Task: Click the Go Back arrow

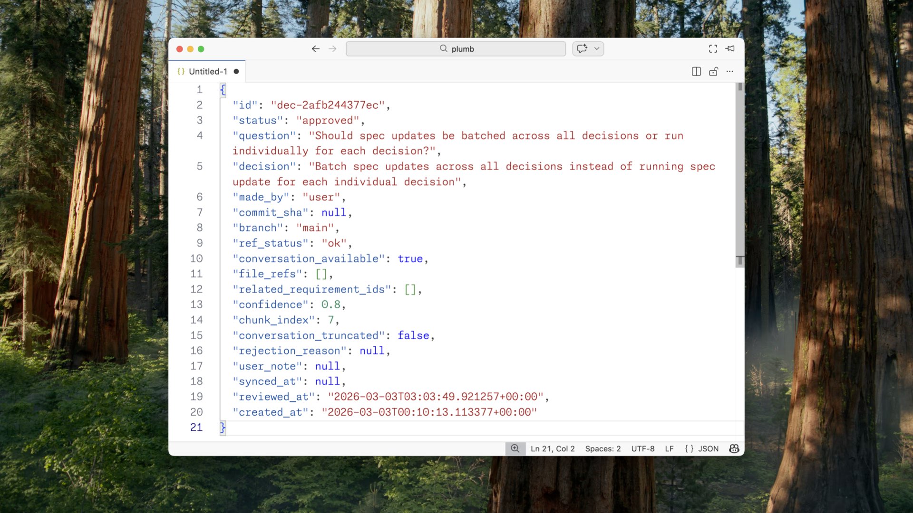Action: 315,49
